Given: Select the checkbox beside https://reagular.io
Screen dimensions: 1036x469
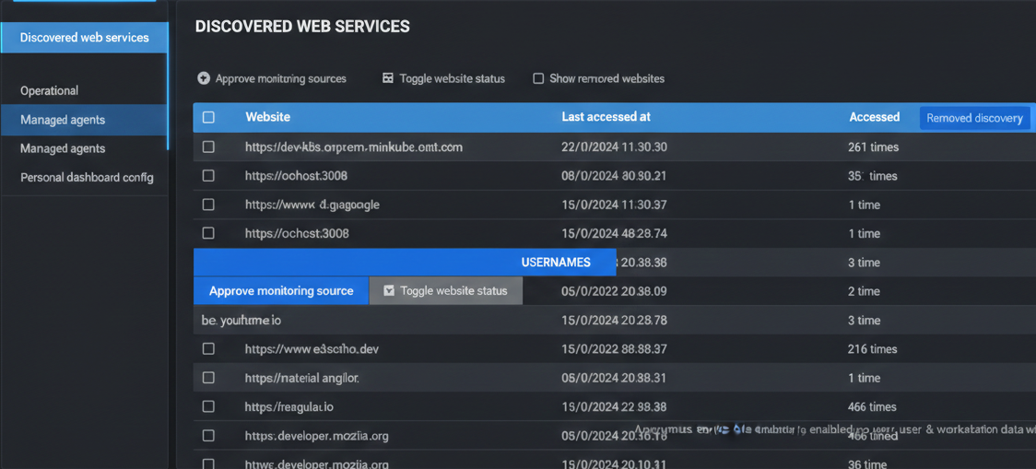Looking at the screenshot, I should click(208, 406).
